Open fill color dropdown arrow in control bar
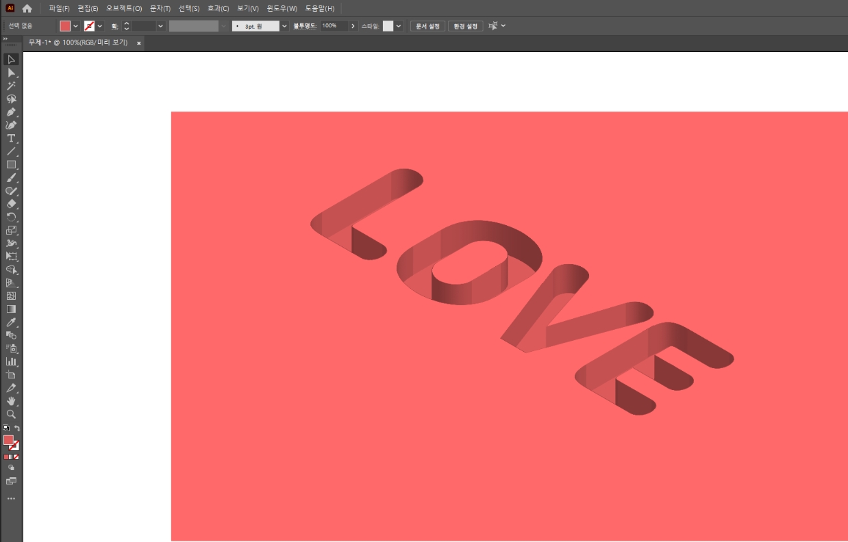Image resolution: width=848 pixels, height=542 pixels. click(x=75, y=26)
